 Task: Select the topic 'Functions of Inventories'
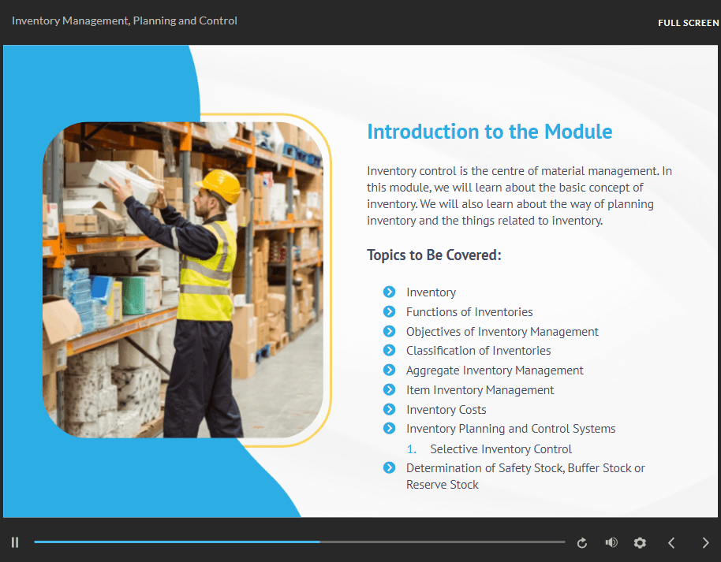pos(469,312)
